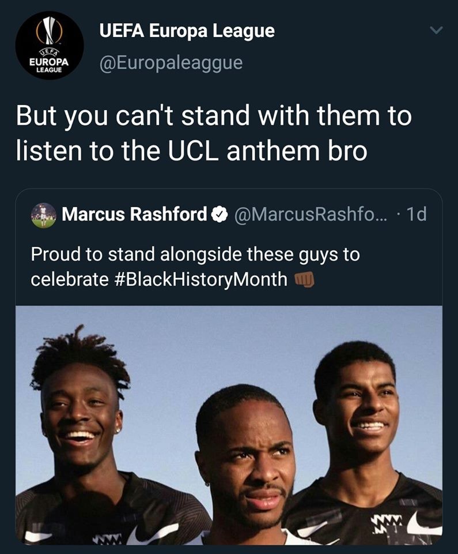
Task: Tap the smiling man with dreadlocks in photo
Action: pyautogui.click(x=81, y=415)
